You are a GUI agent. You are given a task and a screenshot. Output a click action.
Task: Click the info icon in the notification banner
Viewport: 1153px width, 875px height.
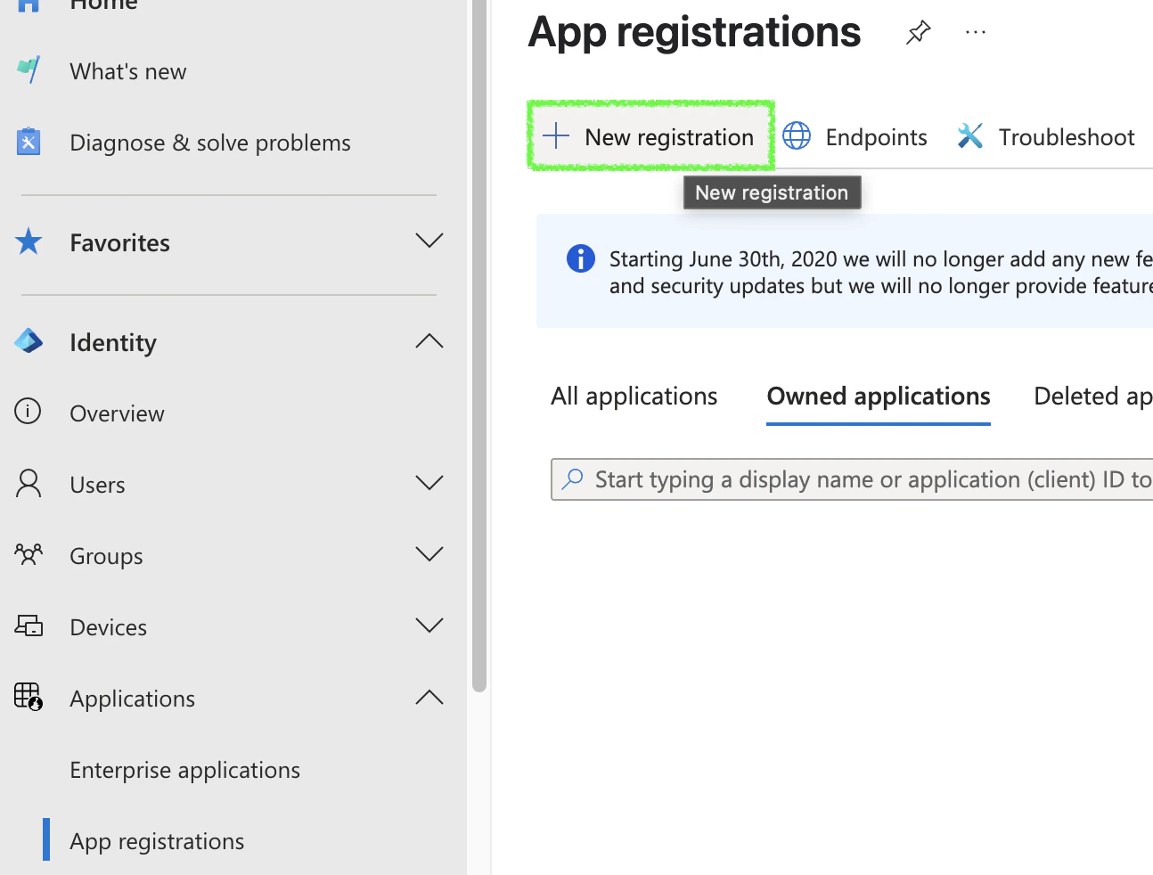(x=580, y=258)
